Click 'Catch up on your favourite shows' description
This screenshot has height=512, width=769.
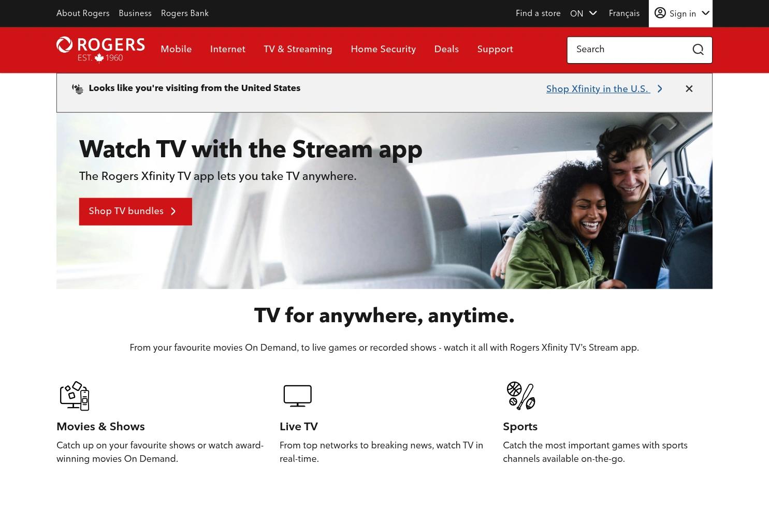(x=160, y=452)
